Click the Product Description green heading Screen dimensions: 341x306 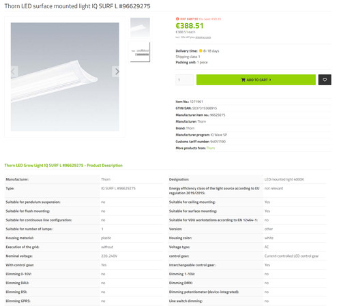coord(63,166)
